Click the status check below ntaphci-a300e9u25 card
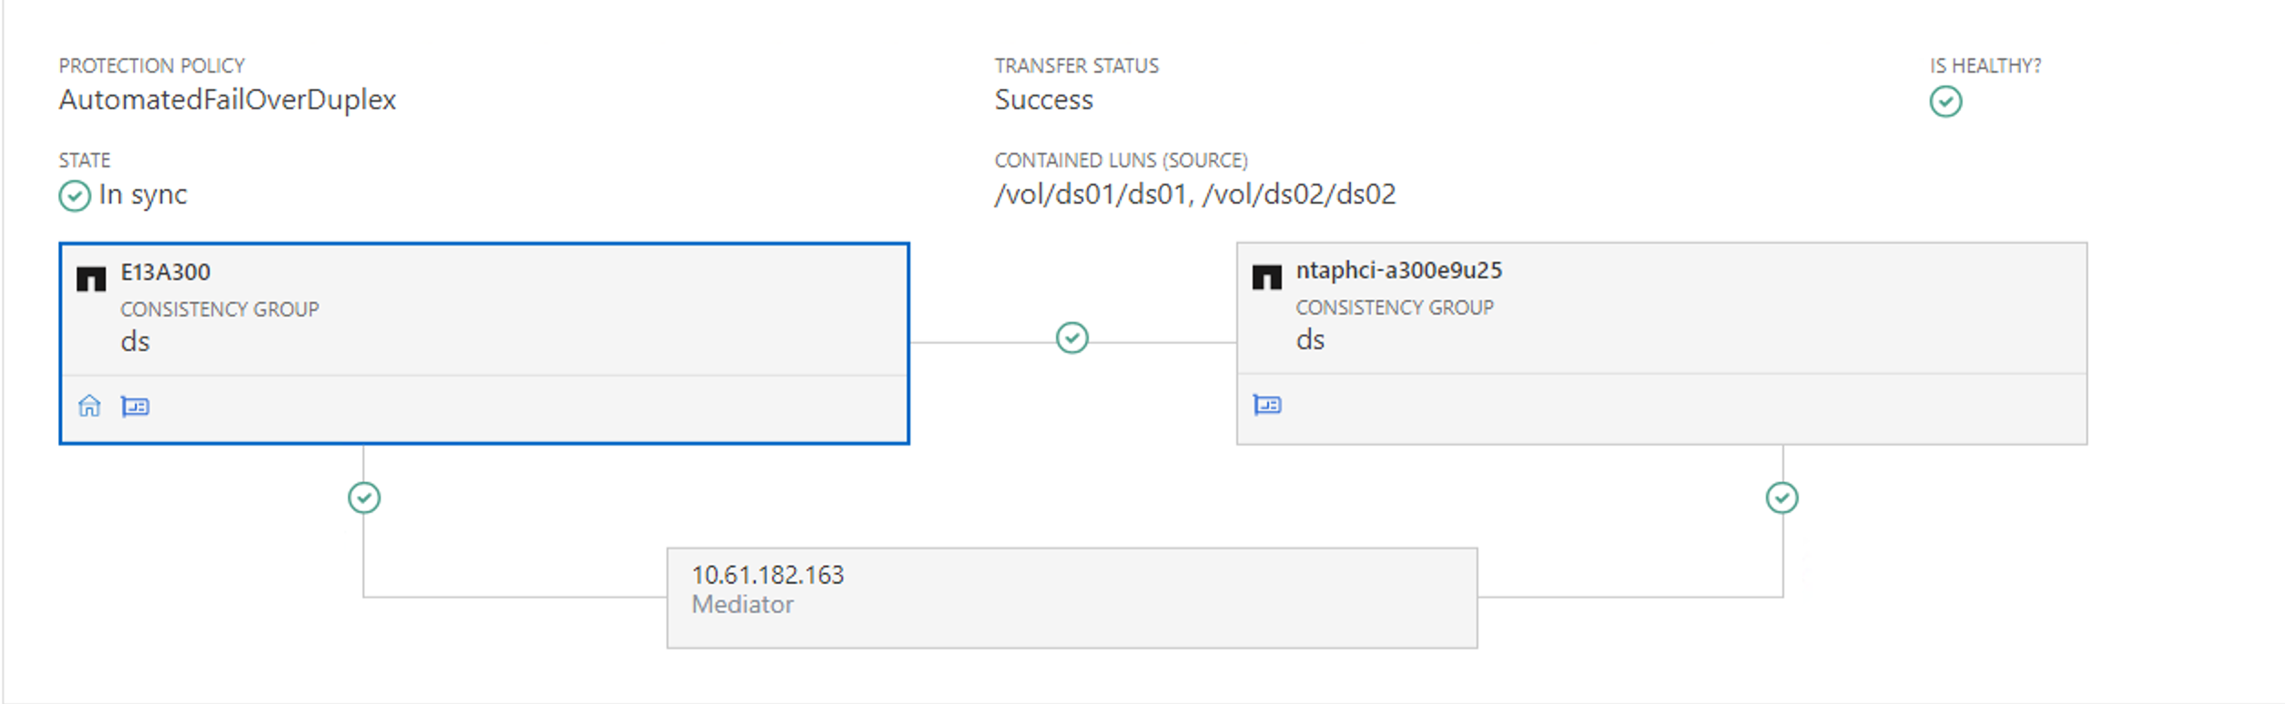Image resolution: width=2285 pixels, height=704 pixels. (1782, 498)
